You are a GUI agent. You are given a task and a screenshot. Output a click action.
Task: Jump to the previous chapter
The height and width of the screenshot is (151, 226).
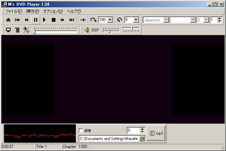[x=17, y=20]
